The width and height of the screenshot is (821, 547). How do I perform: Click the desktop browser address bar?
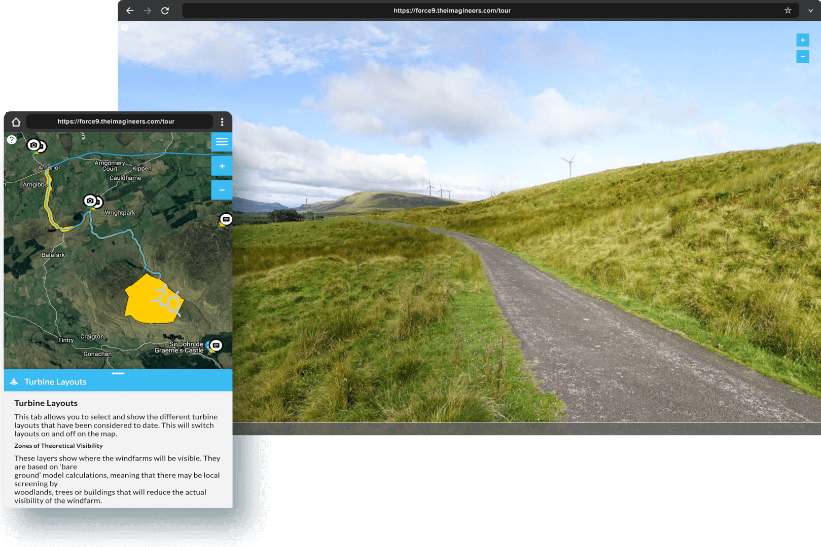click(451, 11)
